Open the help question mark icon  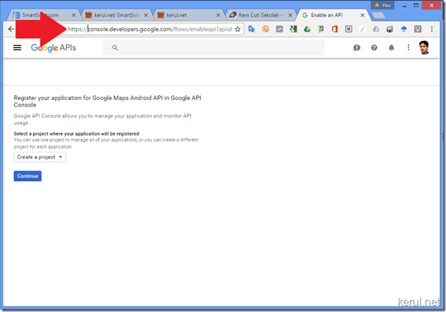[x=374, y=48]
